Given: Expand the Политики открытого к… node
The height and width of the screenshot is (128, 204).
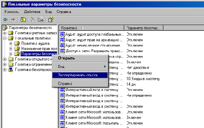Looking at the screenshot, I should pyautogui.click(x=5, y=59).
